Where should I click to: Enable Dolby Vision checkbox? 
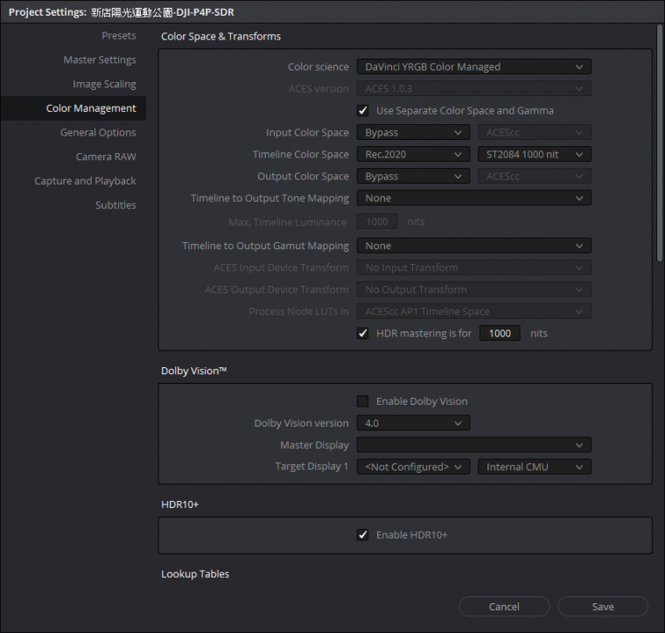[x=362, y=401]
